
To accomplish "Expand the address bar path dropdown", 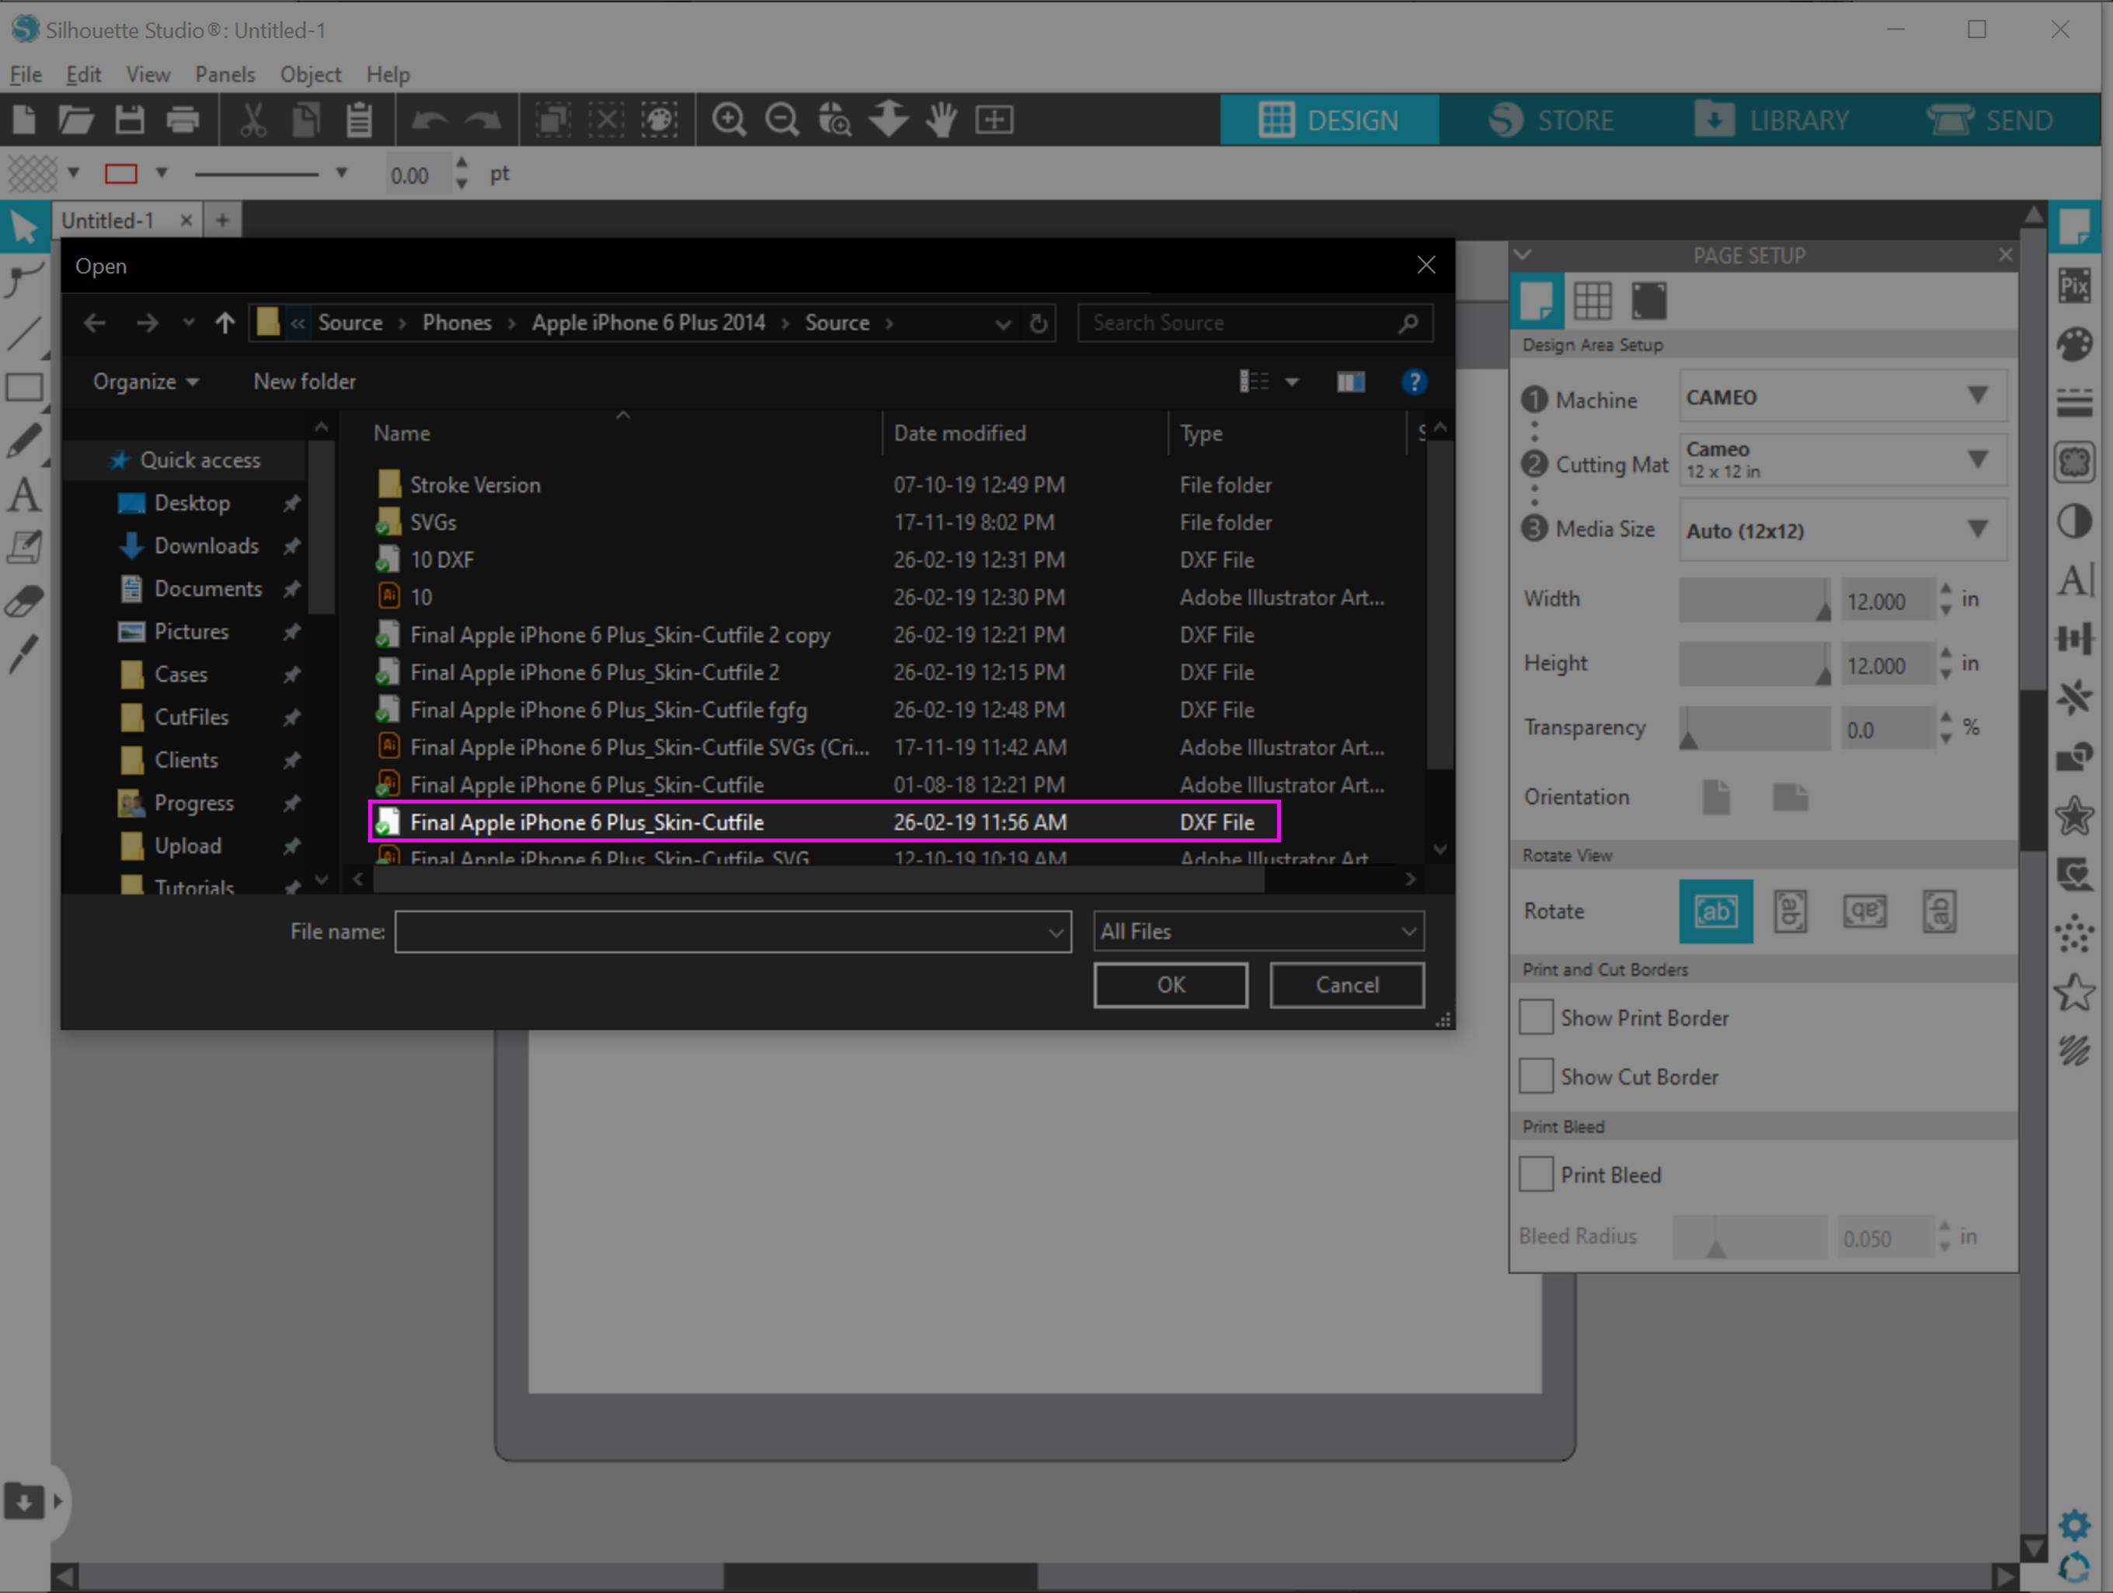I will click(x=1003, y=324).
